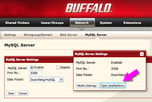Go to the Web Server sub-tab
This screenshot has height=102, width=152.
(x=69, y=35)
